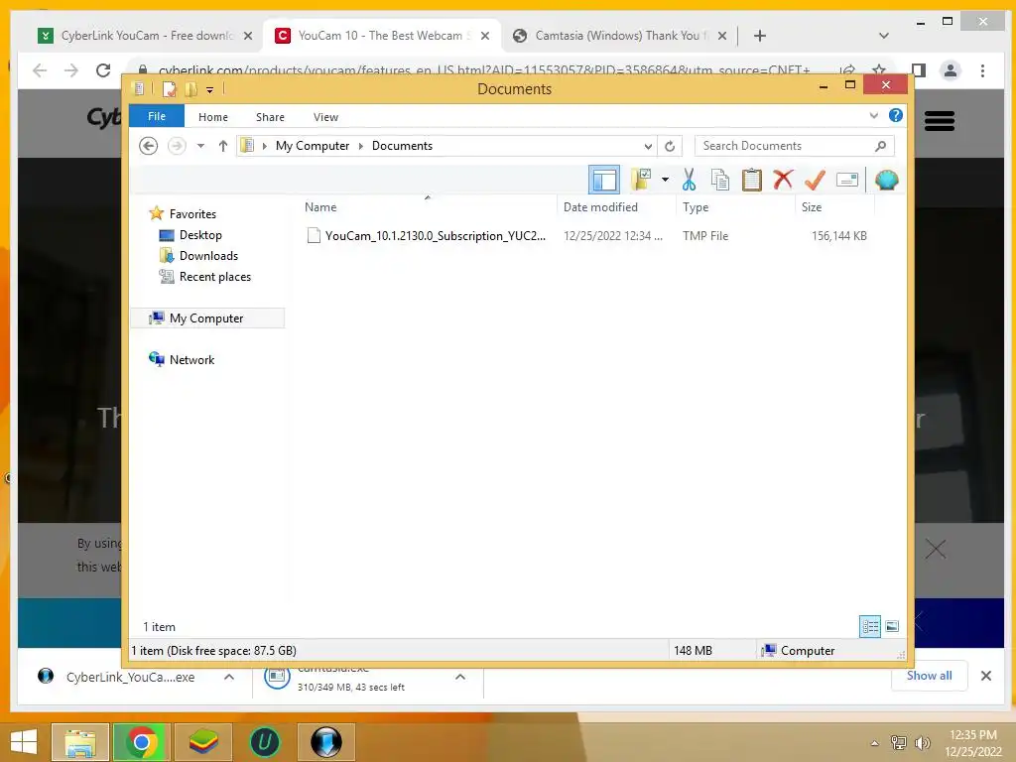Open a new Chrome tab

pos(759,36)
